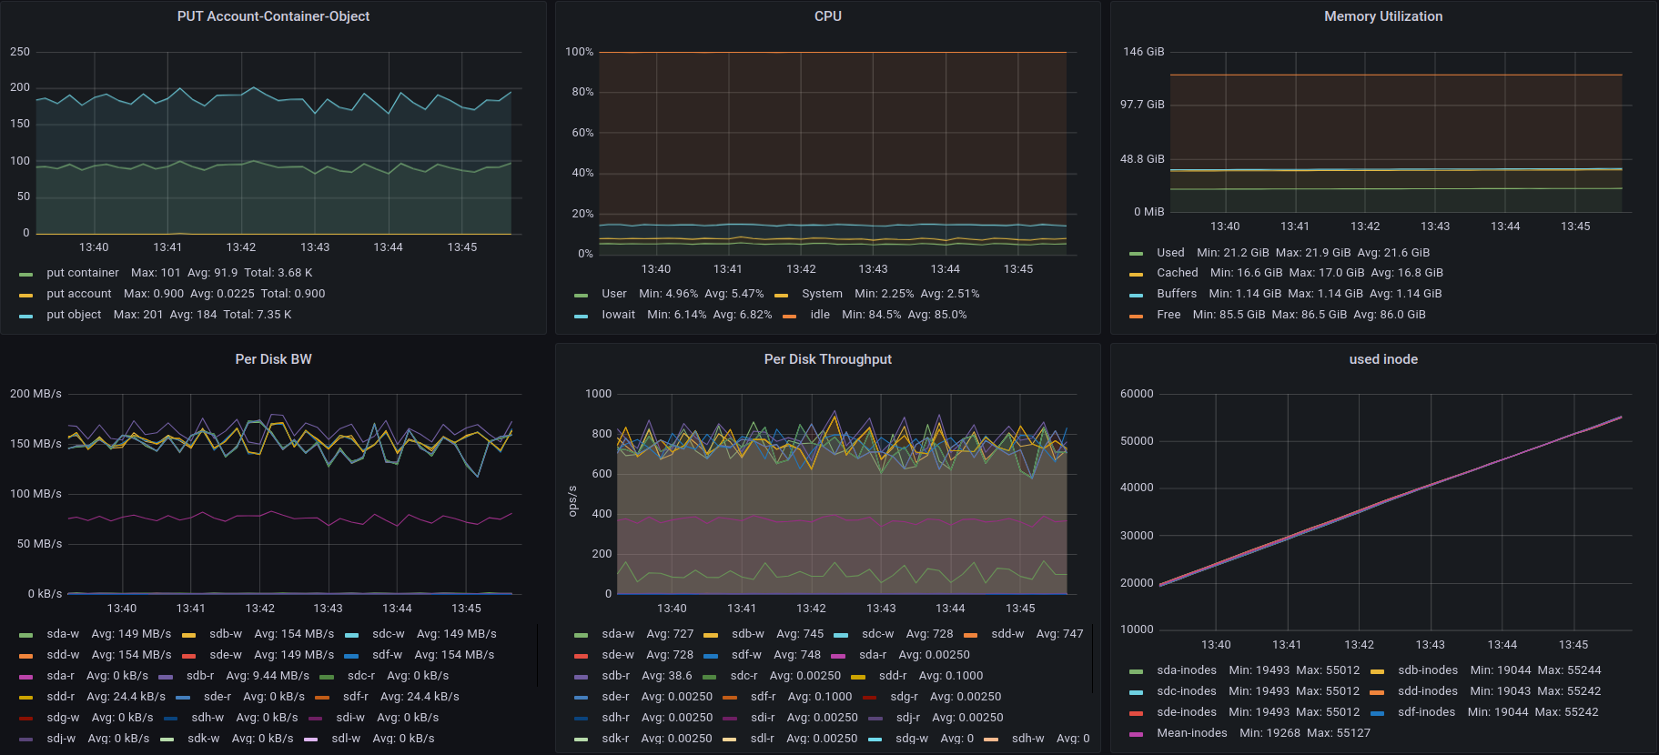Open the CPU panel title menu
This screenshot has height=755, width=1659.
tap(827, 16)
